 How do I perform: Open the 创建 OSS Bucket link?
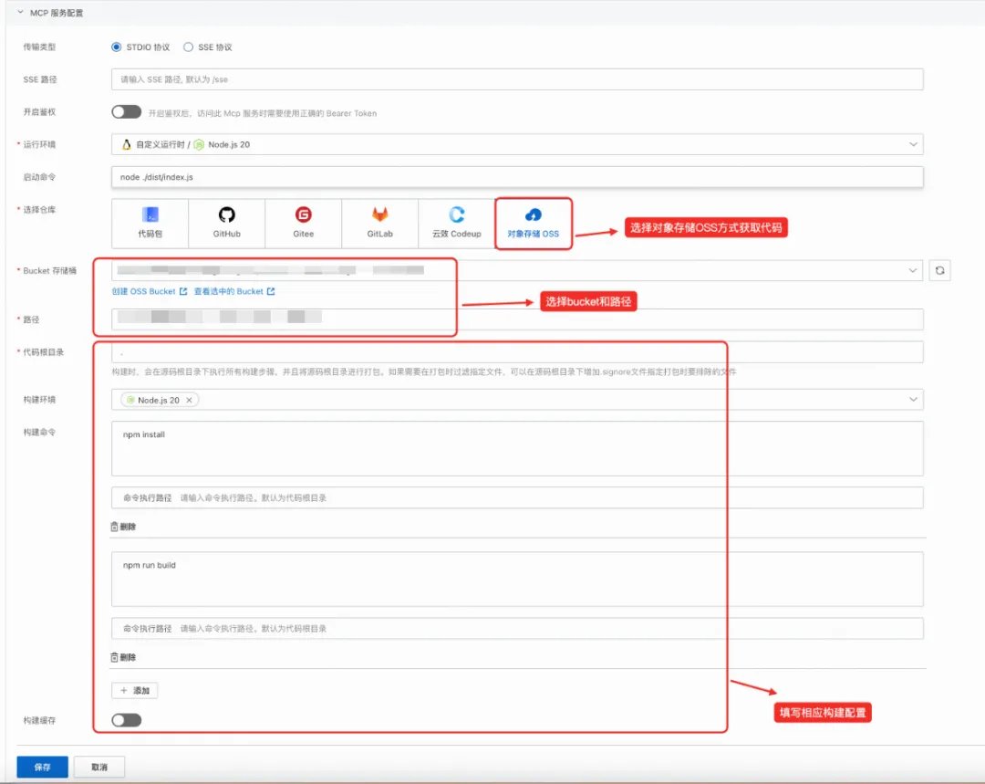pos(149,292)
